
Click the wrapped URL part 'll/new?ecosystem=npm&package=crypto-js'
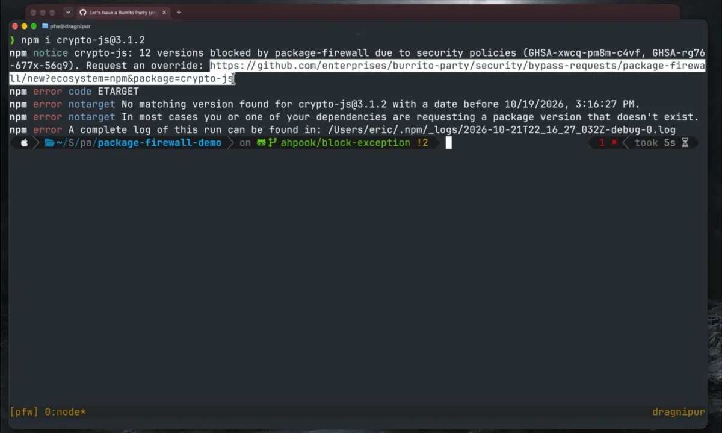tap(121, 78)
